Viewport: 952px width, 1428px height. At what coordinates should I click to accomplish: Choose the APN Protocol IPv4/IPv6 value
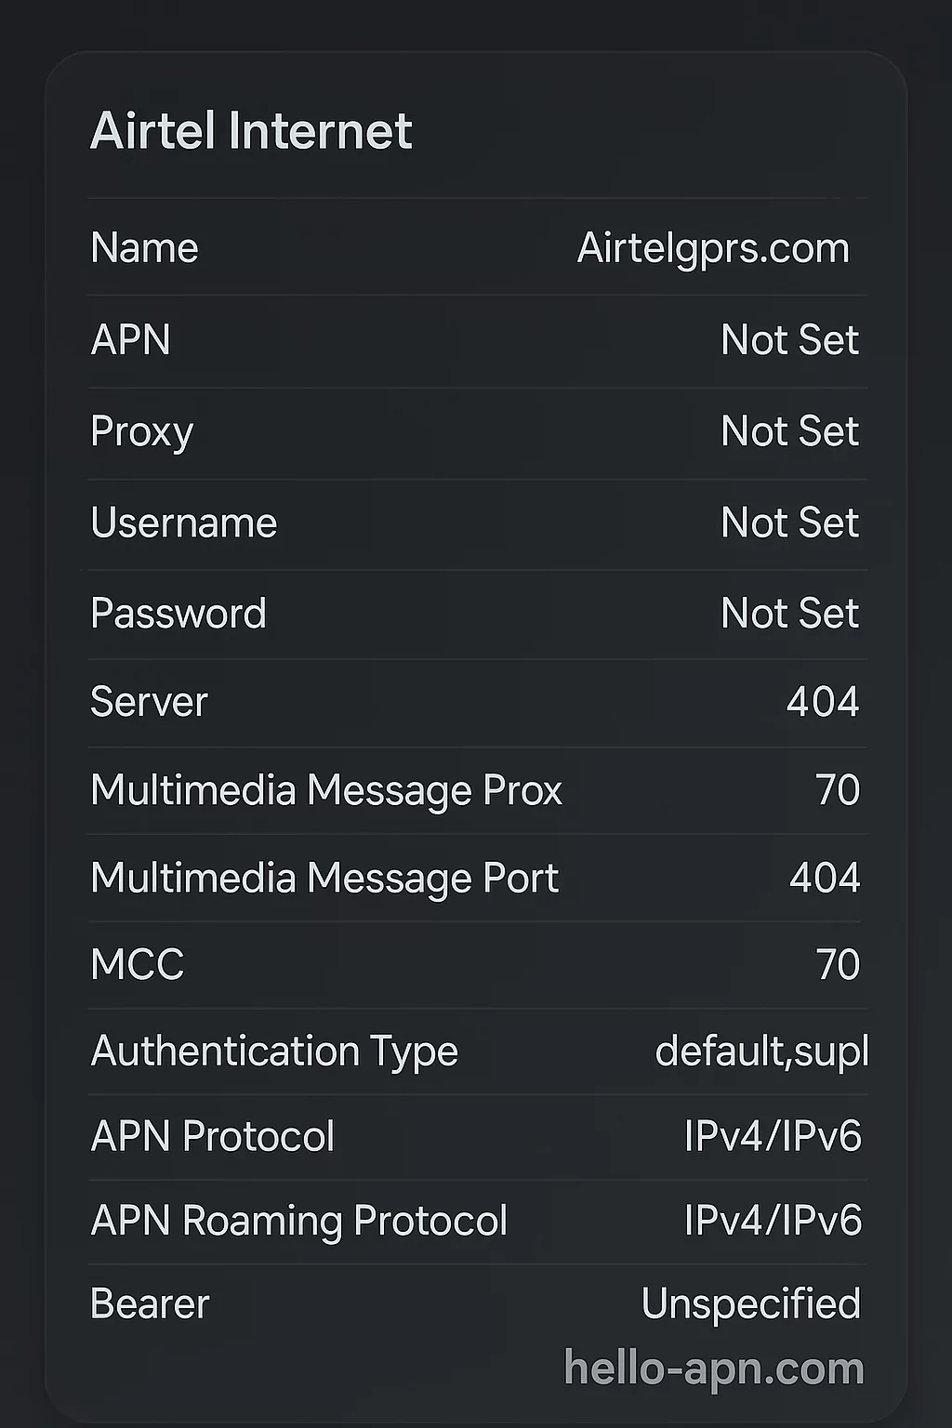(773, 1136)
